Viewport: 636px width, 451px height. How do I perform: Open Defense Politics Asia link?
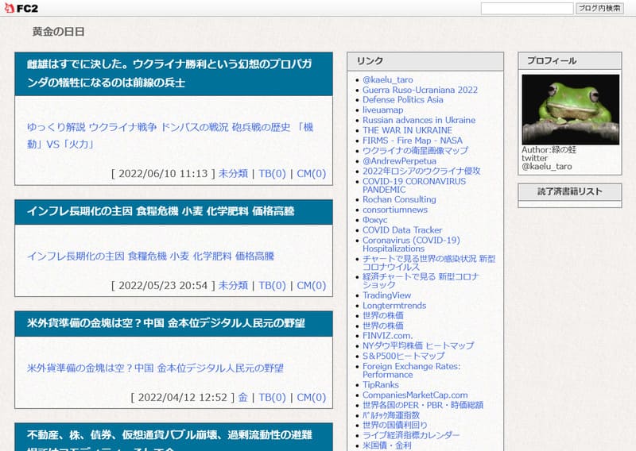click(402, 100)
